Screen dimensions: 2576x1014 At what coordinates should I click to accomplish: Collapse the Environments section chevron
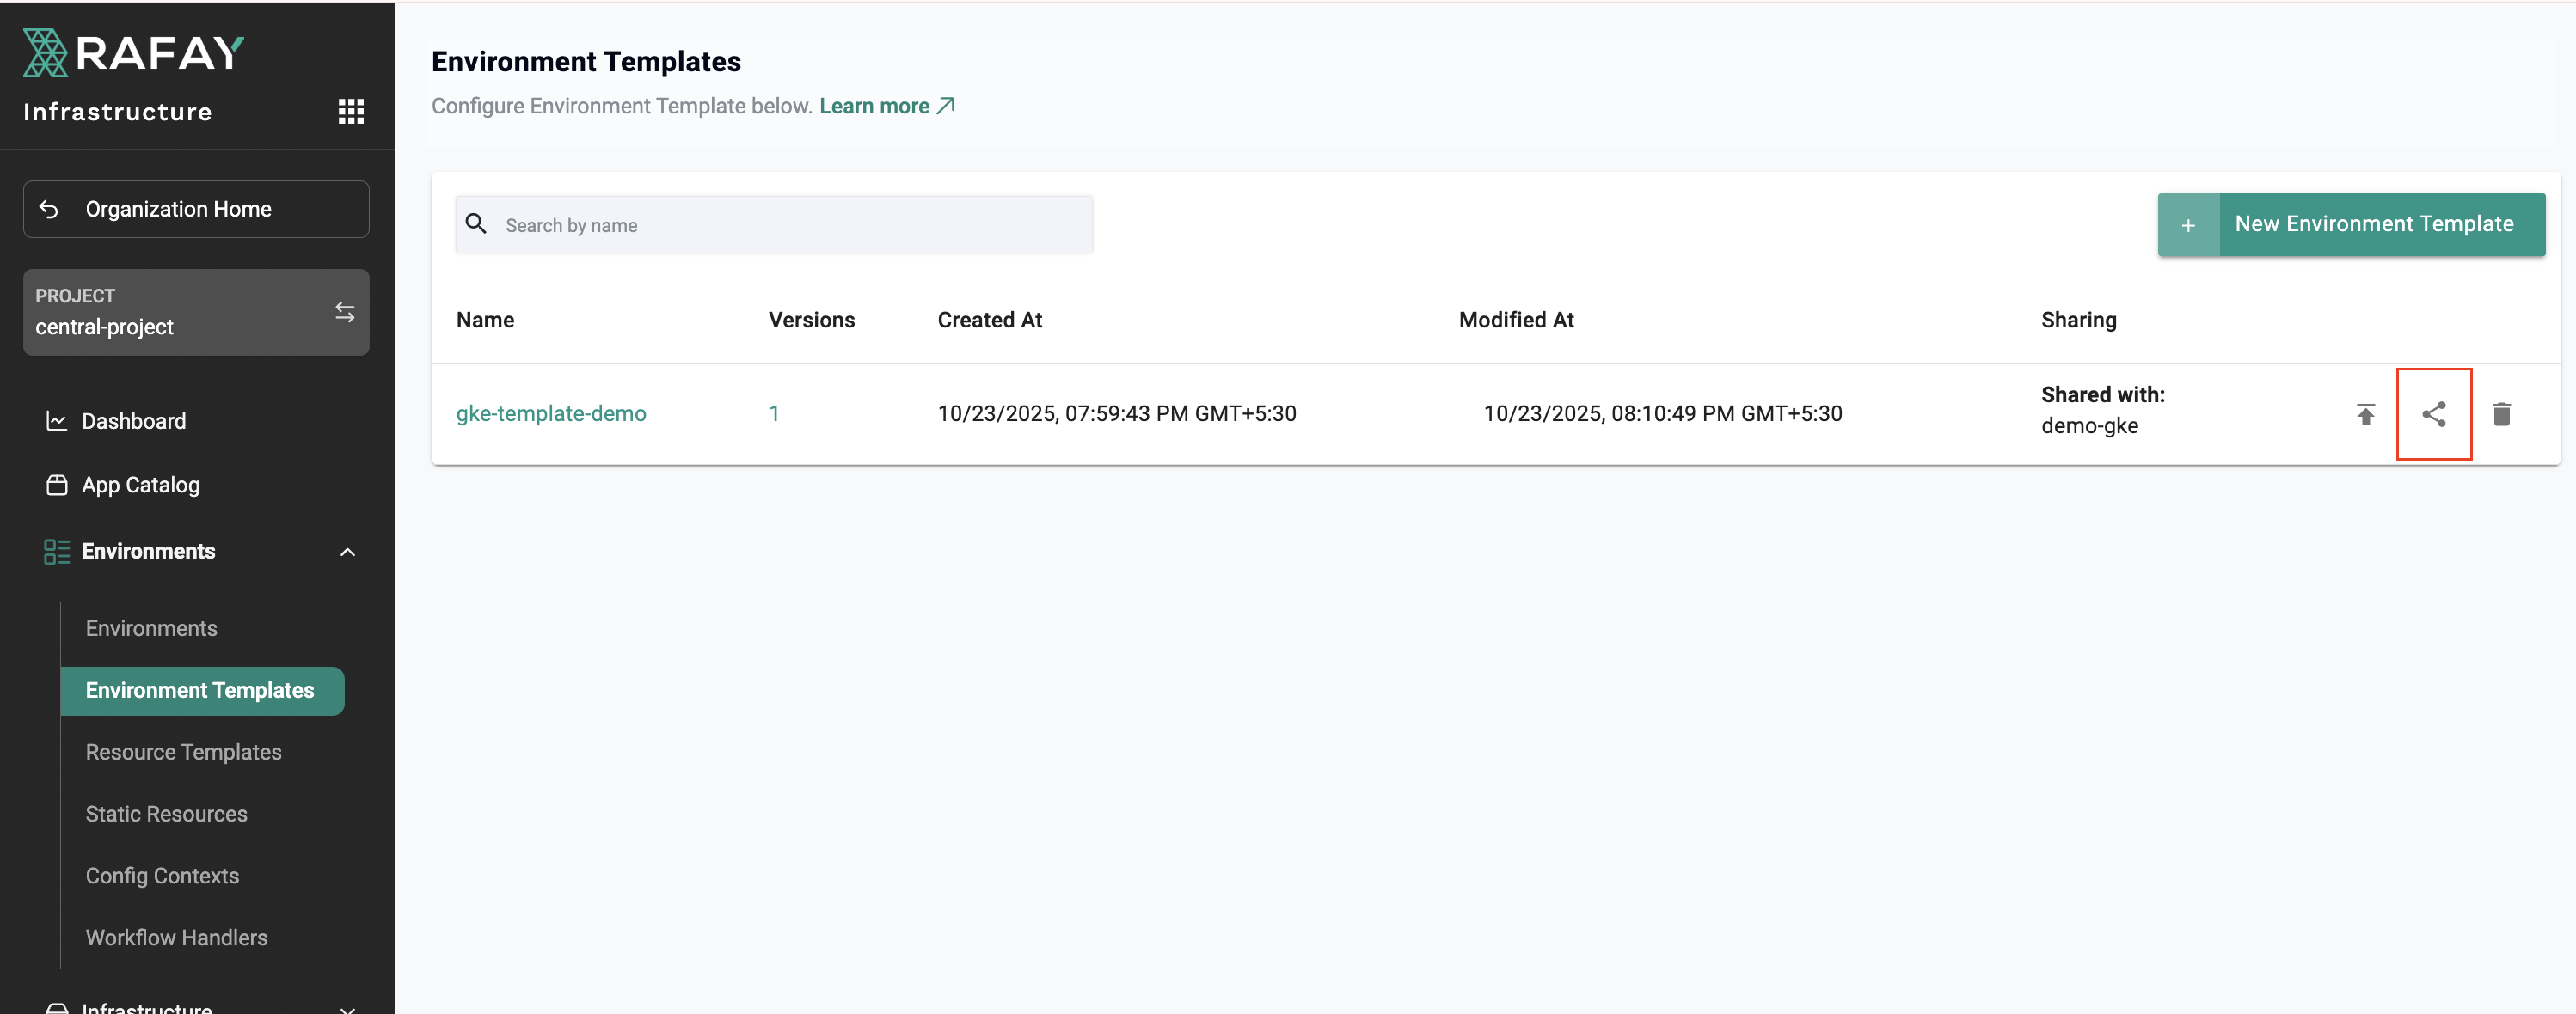pyautogui.click(x=347, y=552)
